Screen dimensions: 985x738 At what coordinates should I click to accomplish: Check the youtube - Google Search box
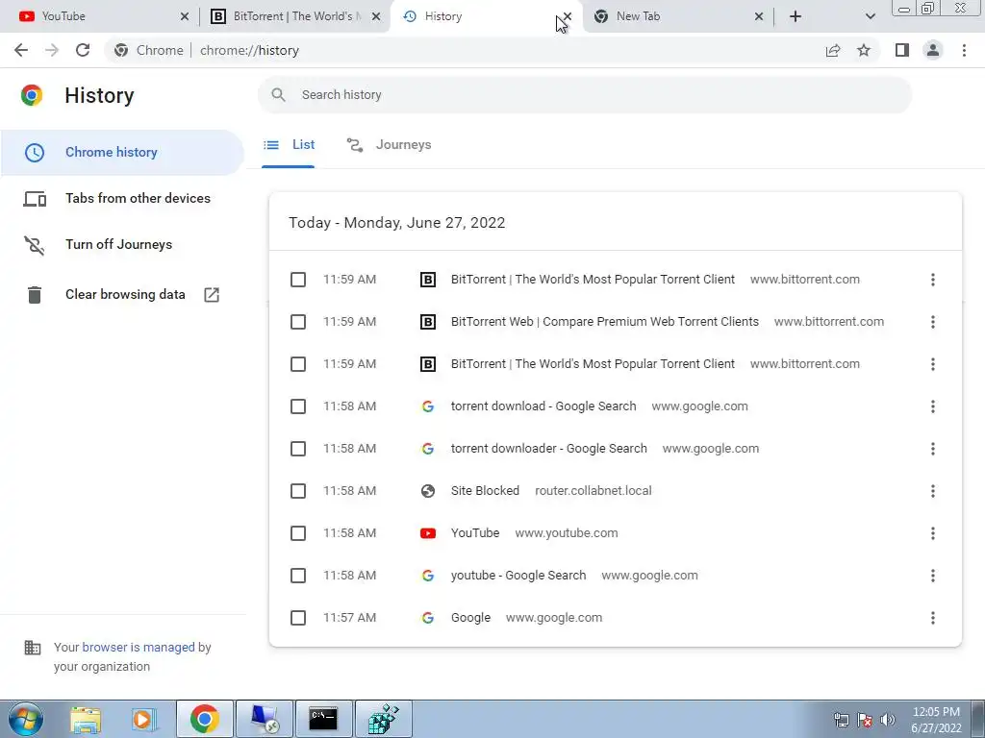[298, 576]
